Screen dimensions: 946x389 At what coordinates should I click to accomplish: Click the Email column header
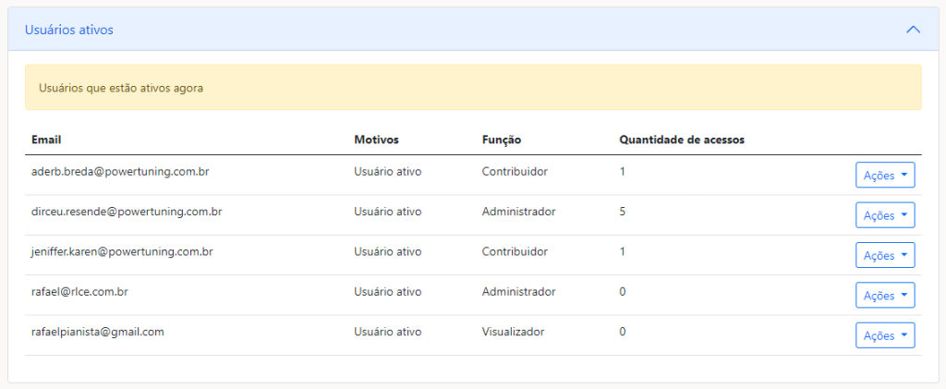(x=46, y=140)
